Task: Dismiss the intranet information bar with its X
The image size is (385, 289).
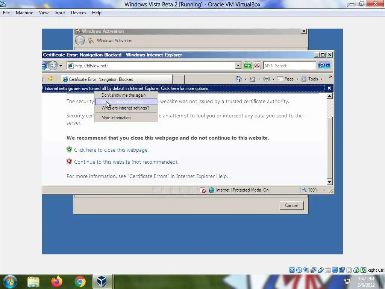Action: click(x=329, y=88)
